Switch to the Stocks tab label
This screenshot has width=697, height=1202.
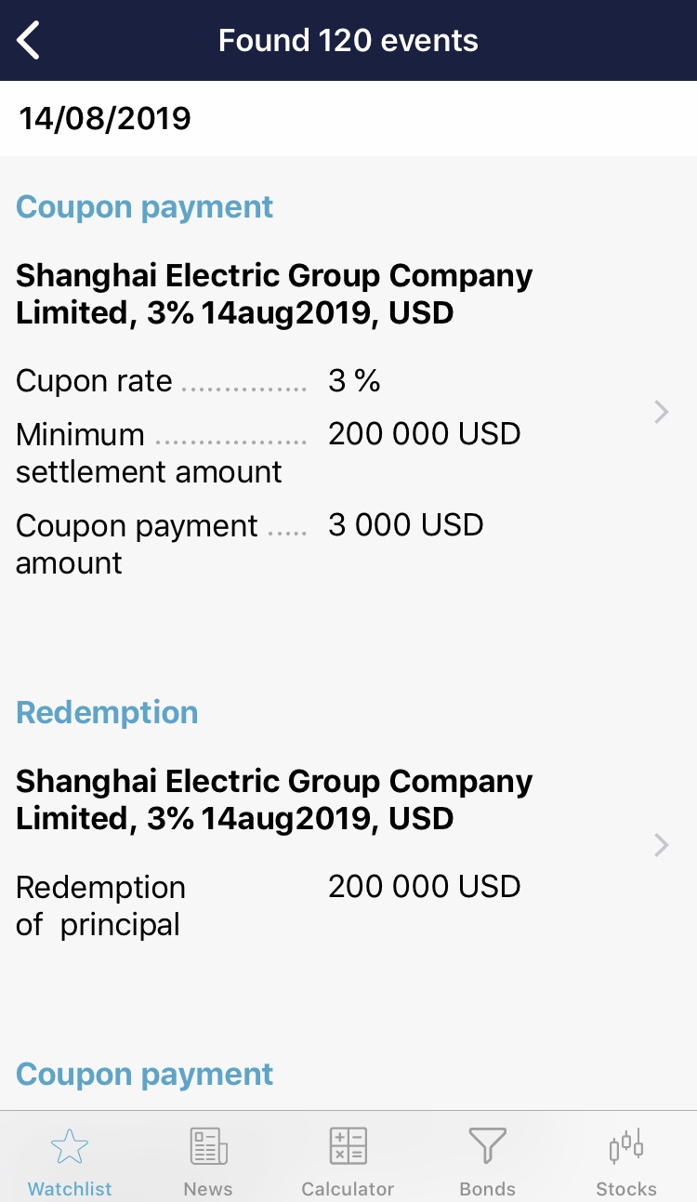(x=625, y=1189)
